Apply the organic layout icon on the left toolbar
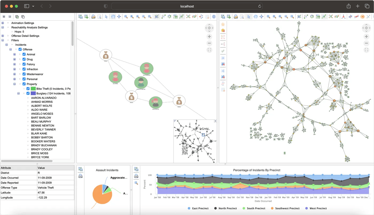This screenshot has width=374, height=215. pos(169,17)
